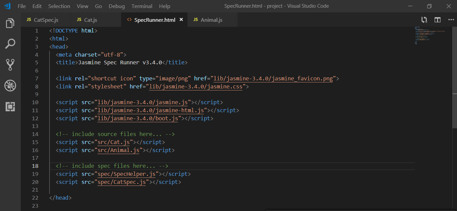Open the File menu
Viewport: 457px width, 211px height.
tap(21, 6)
